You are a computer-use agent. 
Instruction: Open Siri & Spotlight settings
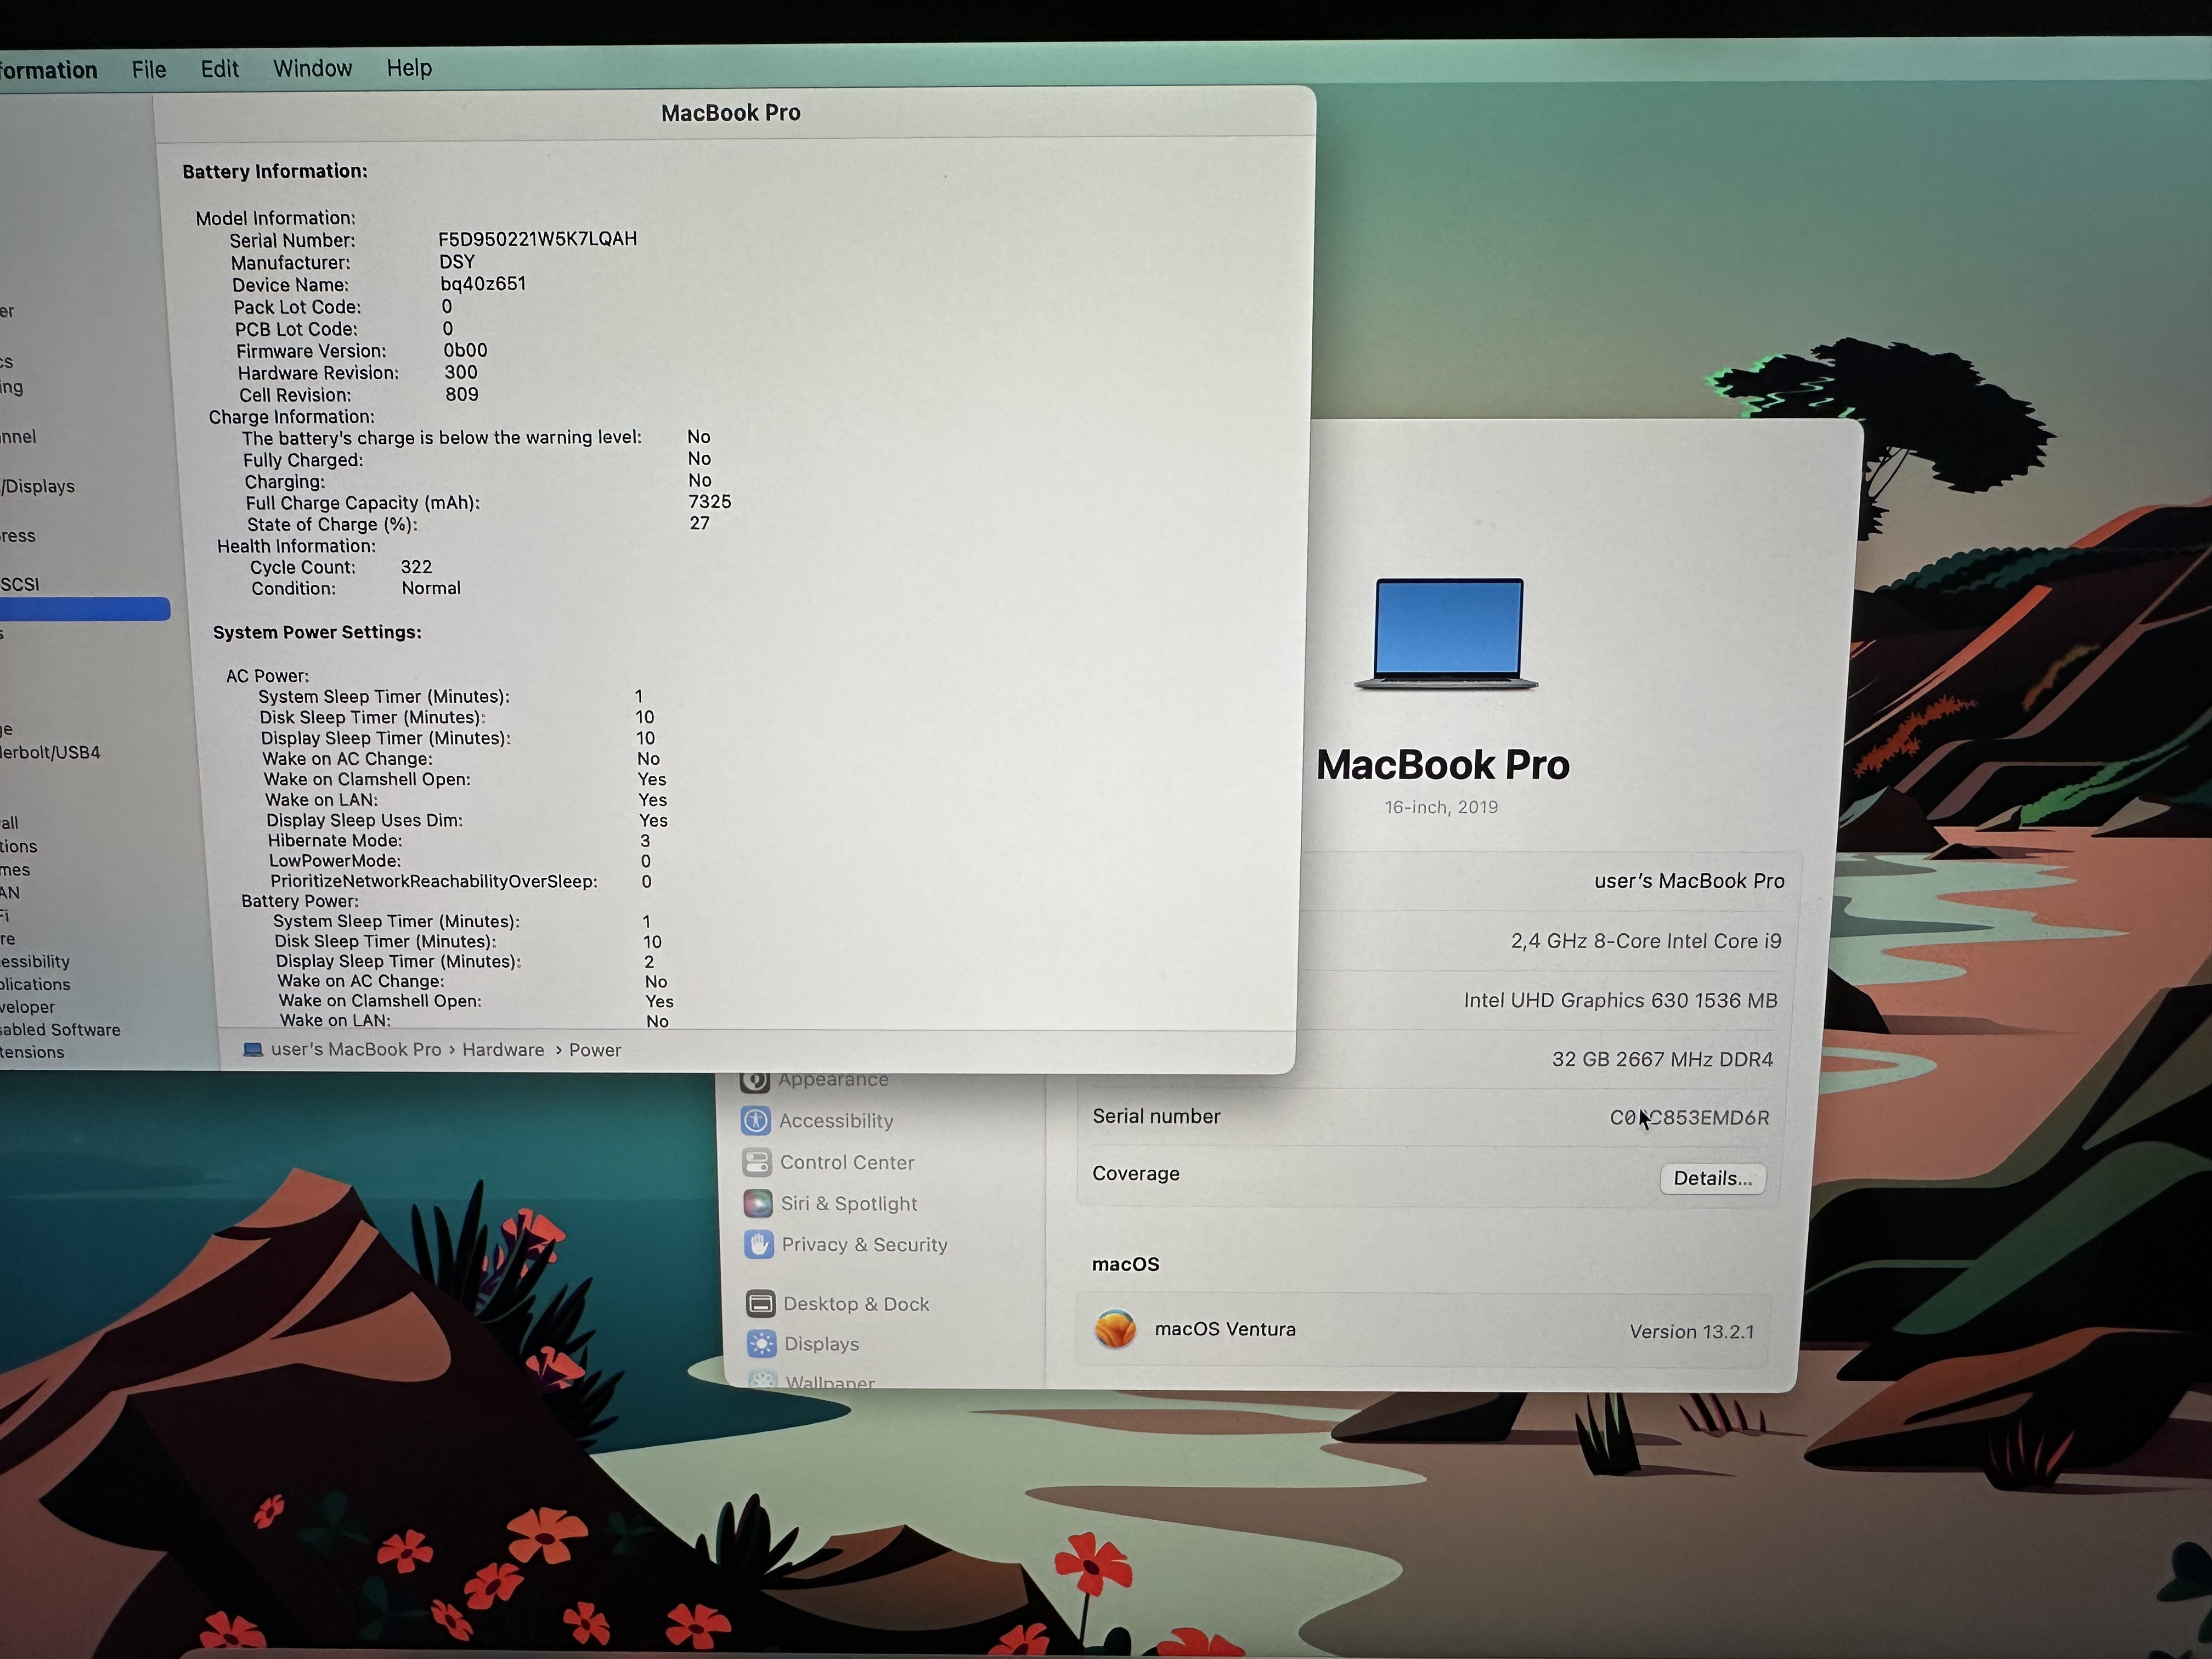(x=848, y=1204)
